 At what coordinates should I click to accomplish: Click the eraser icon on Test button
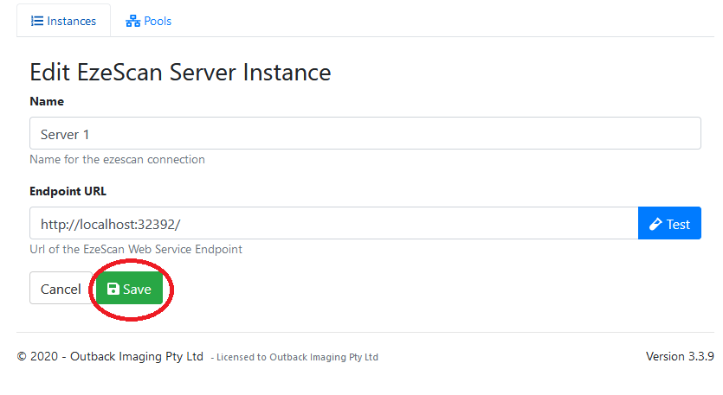[655, 224]
